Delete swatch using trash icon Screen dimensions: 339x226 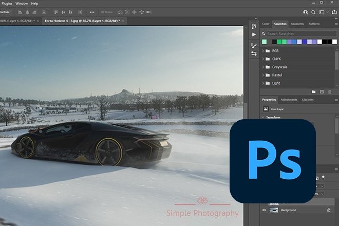(x=330, y=92)
